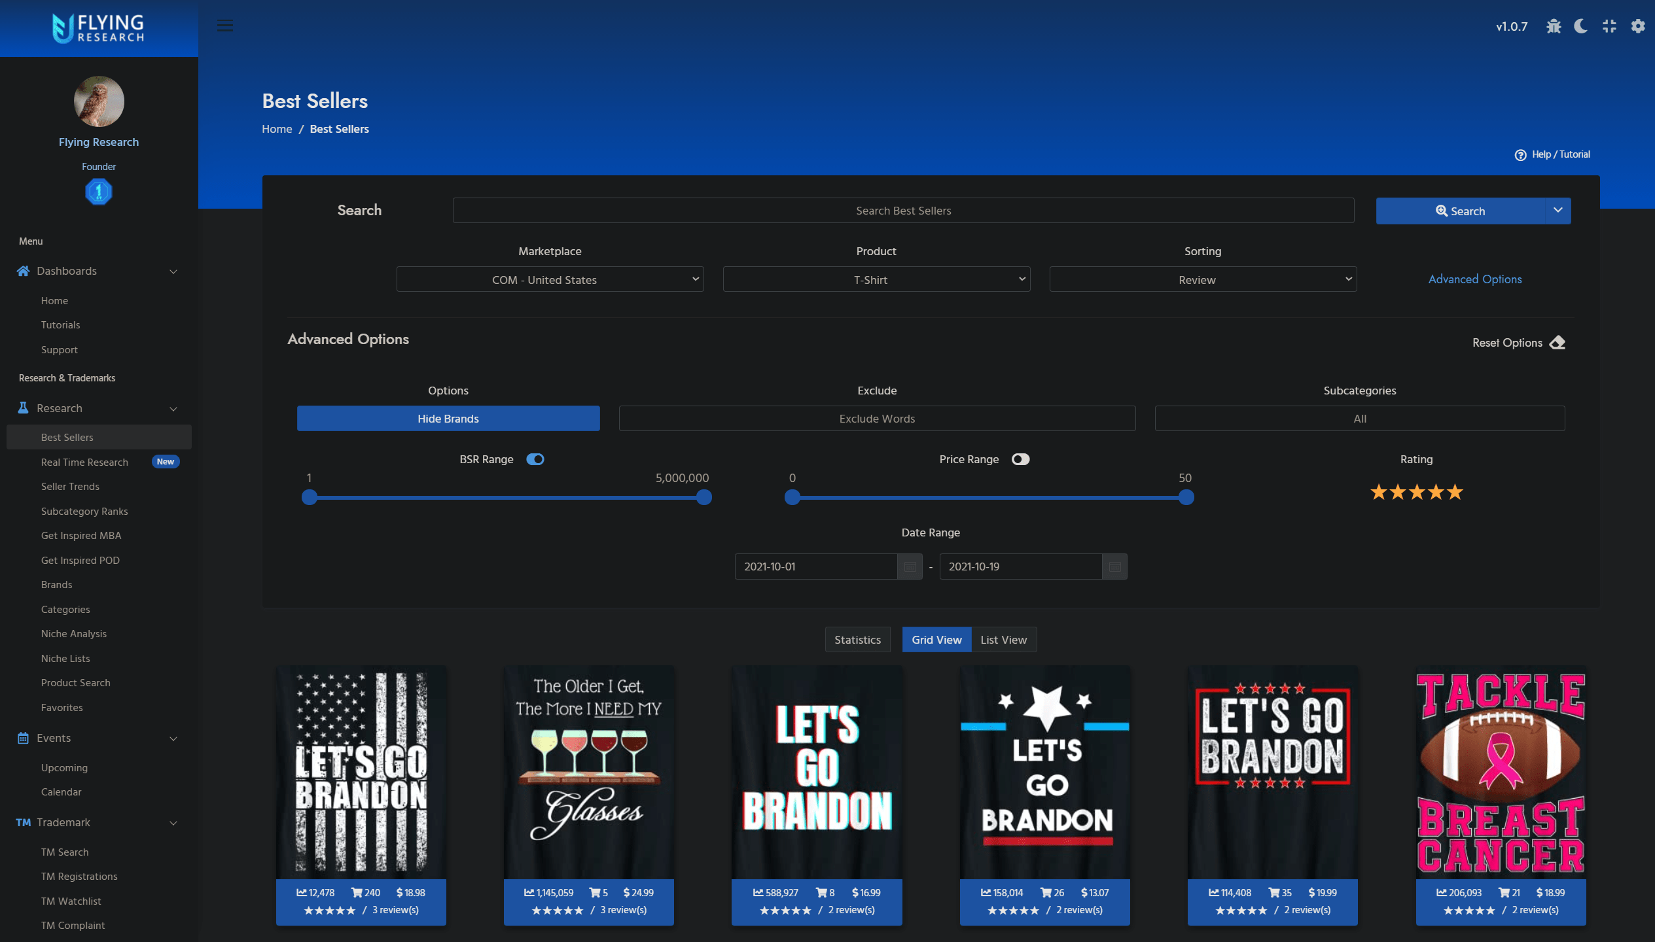Click the hamburger menu icon
Image resolution: width=1655 pixels, height=942 pixels.
225,26
